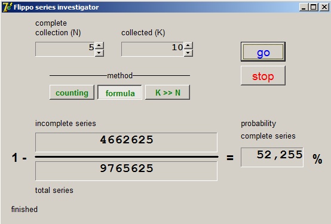Click the incomplete series label
The image size is (331, 224).
[x=66, y=123]
